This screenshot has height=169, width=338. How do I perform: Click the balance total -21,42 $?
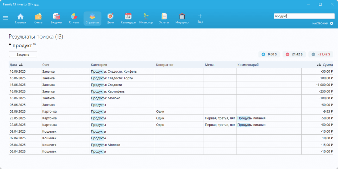pos(321,54)
